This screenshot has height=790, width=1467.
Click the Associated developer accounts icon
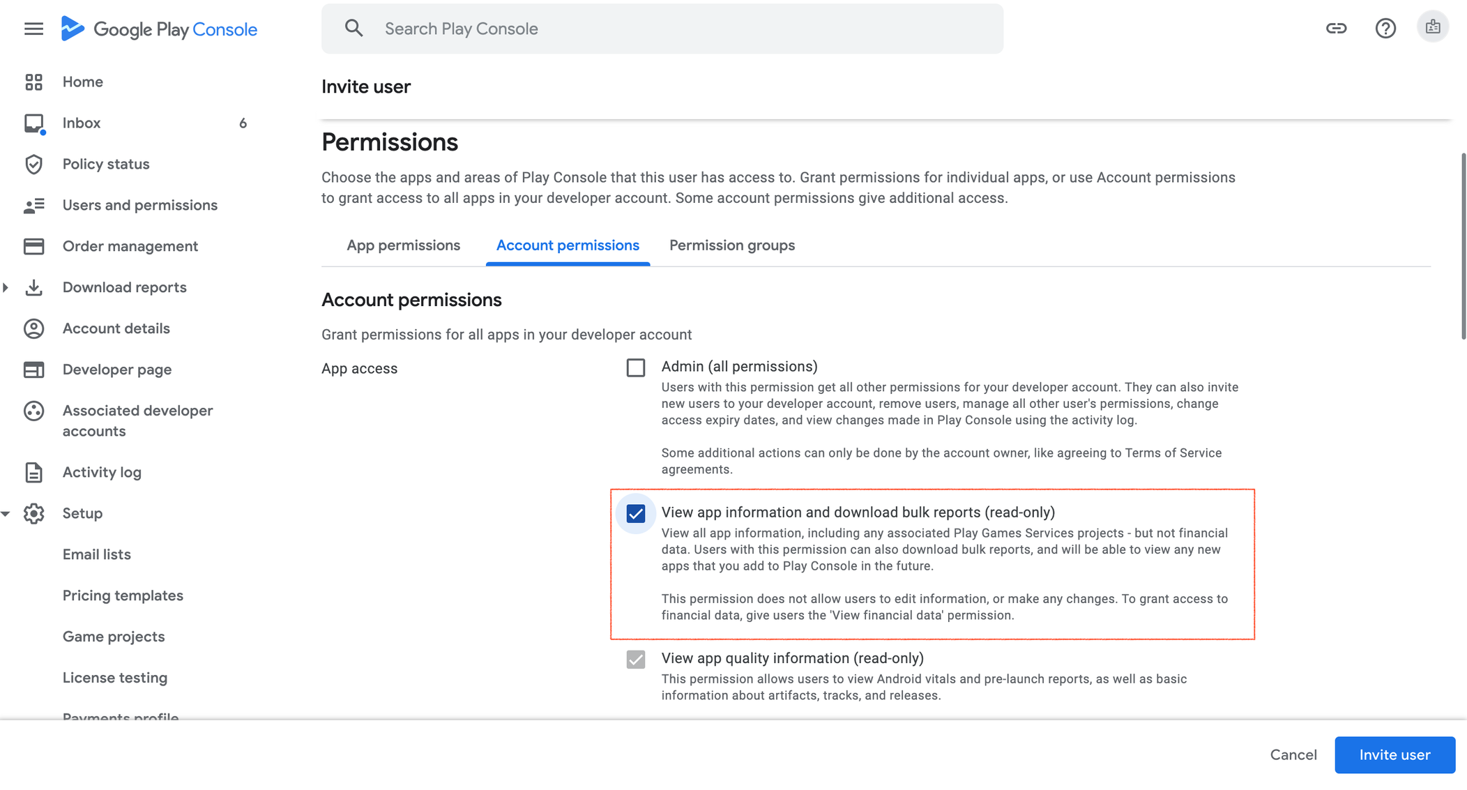[x=33, y=411]
